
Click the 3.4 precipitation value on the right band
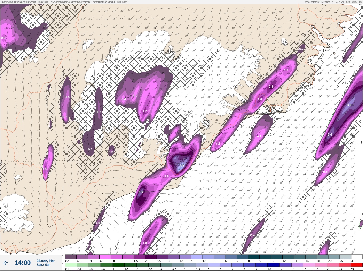coord(330,134)
